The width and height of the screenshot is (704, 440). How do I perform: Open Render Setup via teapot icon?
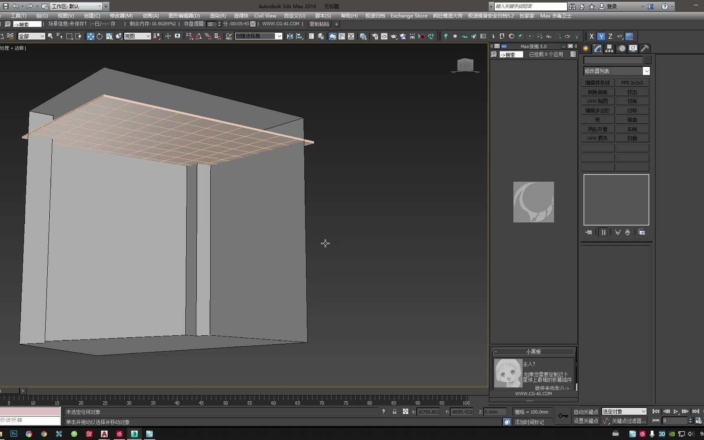click(384, 36)
